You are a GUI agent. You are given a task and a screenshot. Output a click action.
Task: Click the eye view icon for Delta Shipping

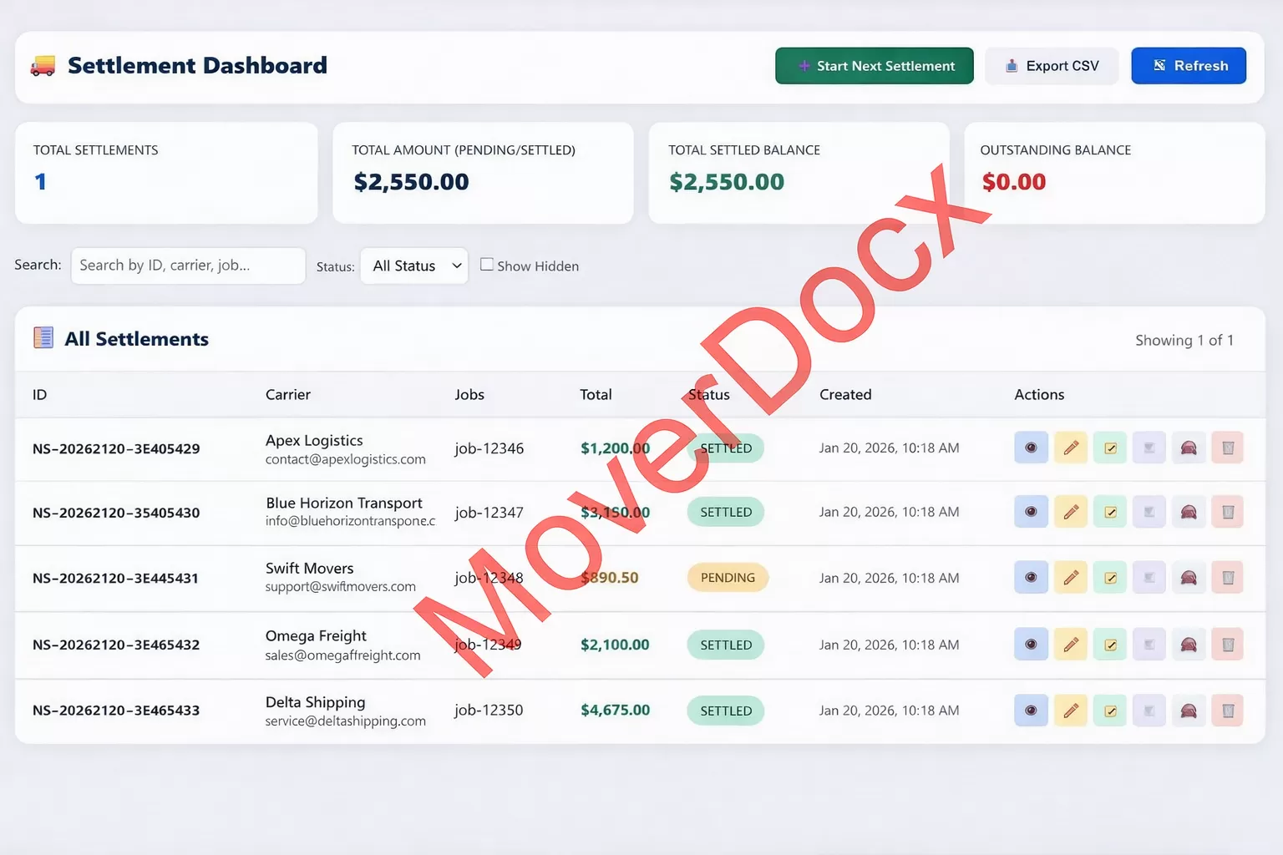pos(1031,711)
